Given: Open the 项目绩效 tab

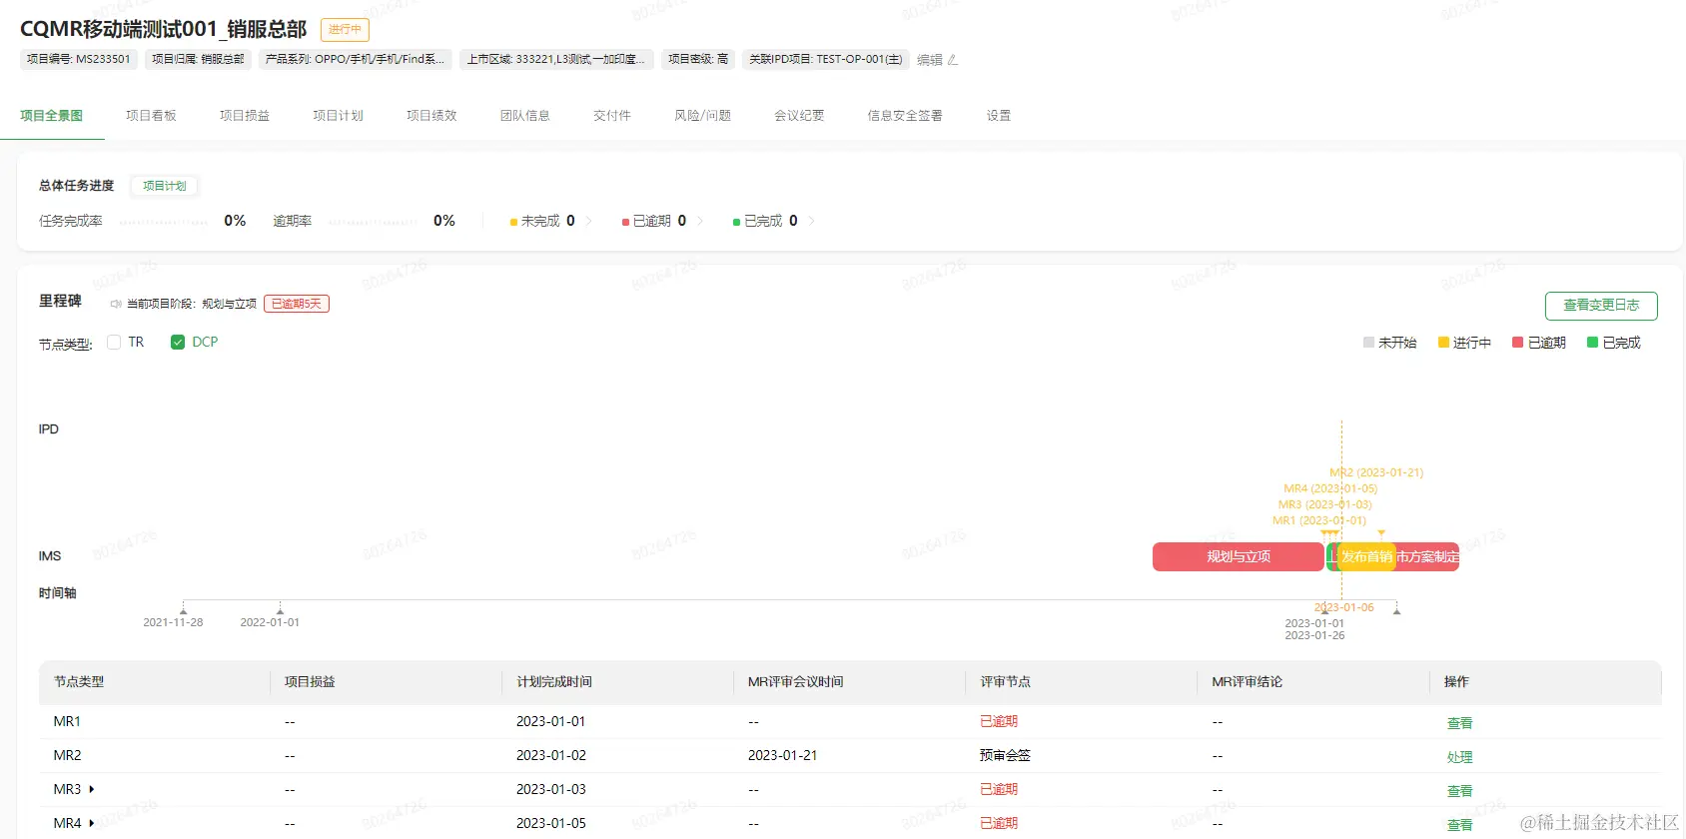Looking at the screenshot, I should tap(431, 116).
